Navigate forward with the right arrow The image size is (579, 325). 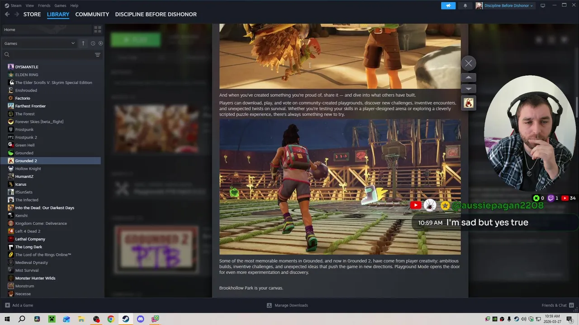coord(17,14)
